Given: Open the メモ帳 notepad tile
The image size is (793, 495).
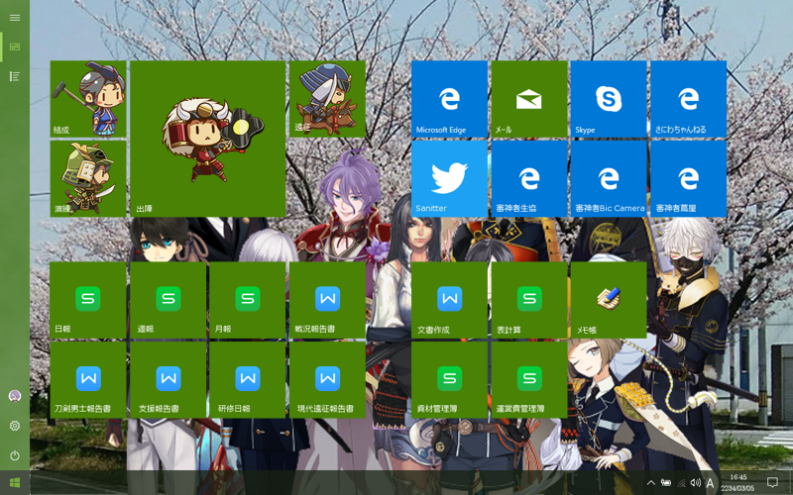Looking at the screenshot, I should point(609,299).
